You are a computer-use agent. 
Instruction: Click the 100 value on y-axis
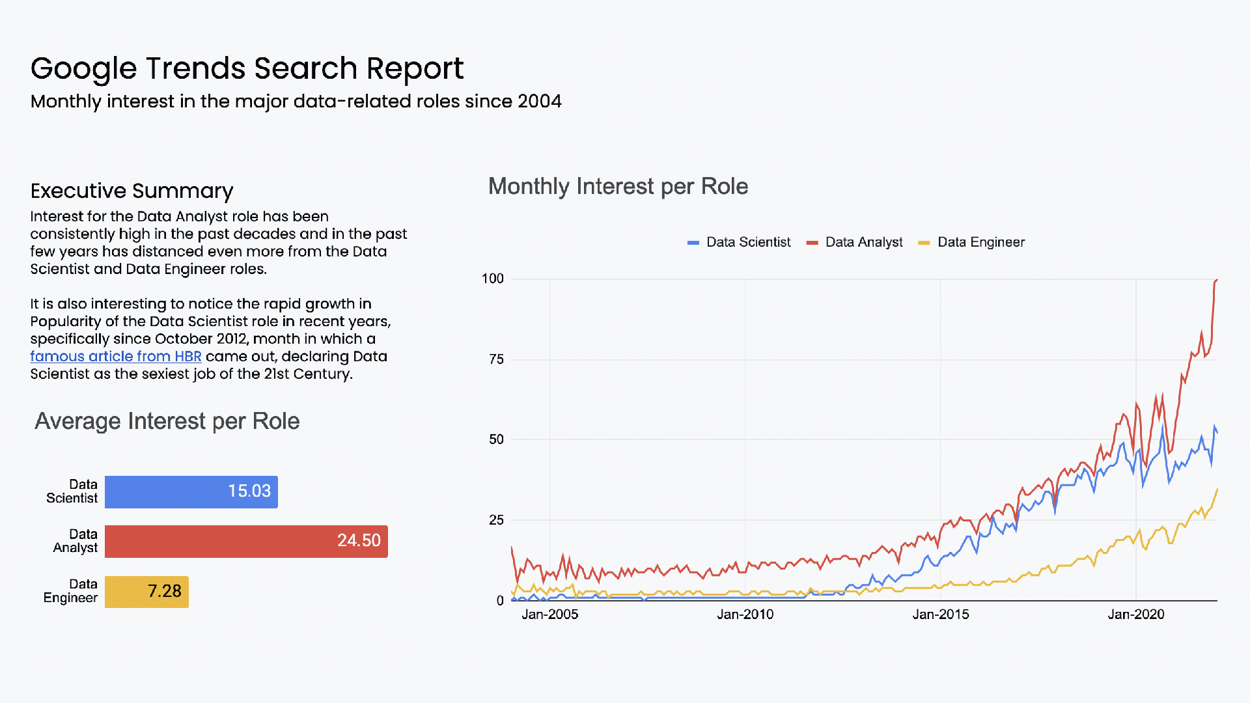pos(492,279)
